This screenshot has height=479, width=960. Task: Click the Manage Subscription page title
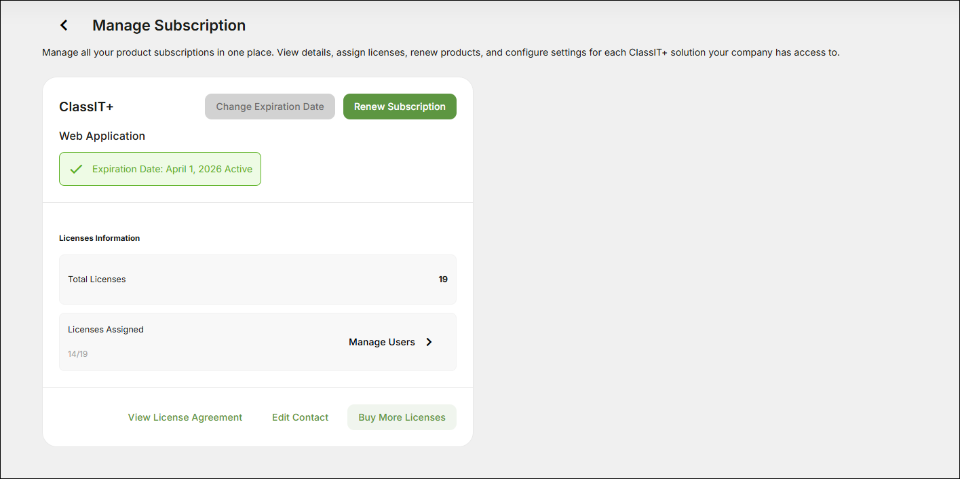168,25
